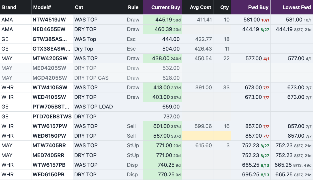313x180 pixels.
Task: Select model WED6150PB
Action: point(52,174)
